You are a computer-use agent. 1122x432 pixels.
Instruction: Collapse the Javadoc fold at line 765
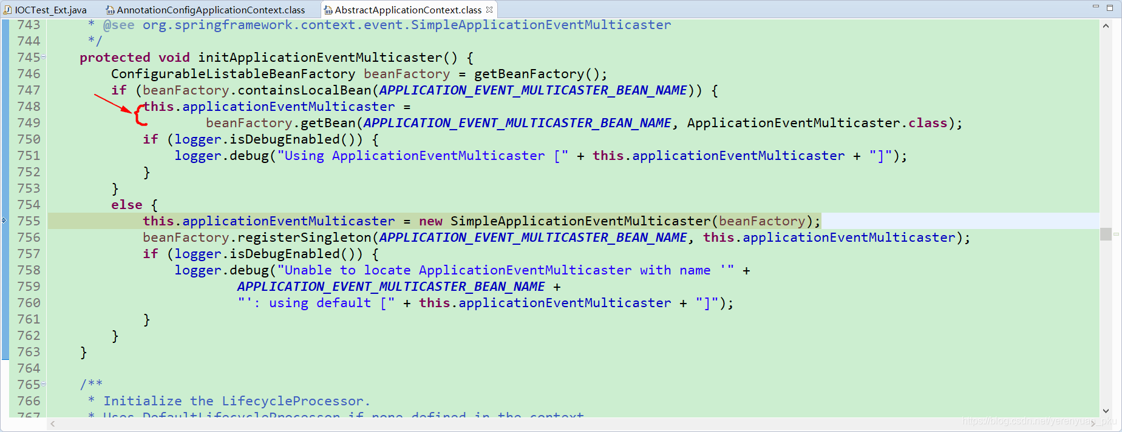[x=43, y=384]
